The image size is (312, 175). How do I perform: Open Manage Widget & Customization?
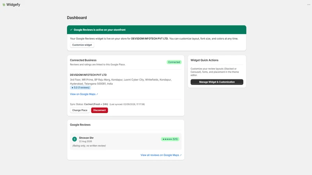point(217,82)
